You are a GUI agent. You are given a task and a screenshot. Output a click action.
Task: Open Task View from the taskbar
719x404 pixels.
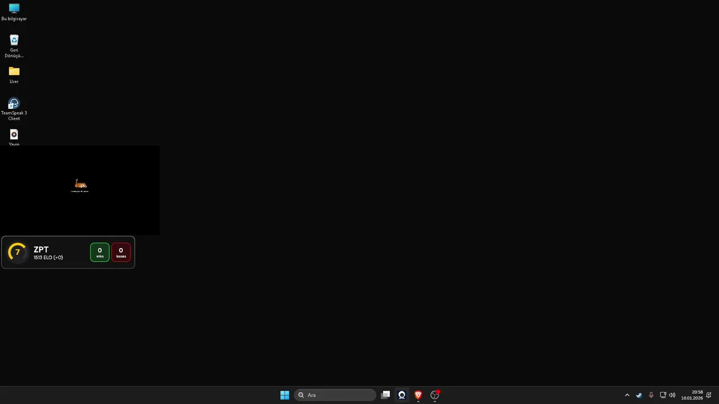[385, 395]
